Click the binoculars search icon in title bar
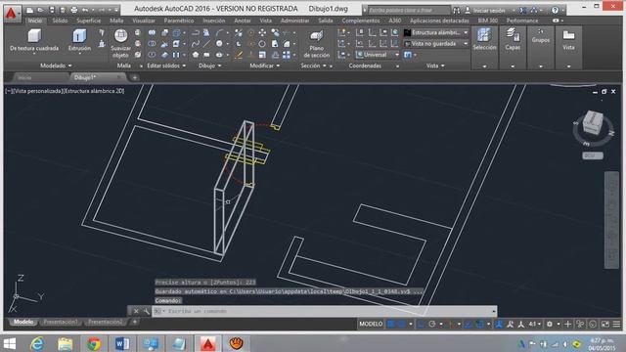The height and width of the screenshot is (352, 626). (x=457, y=10)
